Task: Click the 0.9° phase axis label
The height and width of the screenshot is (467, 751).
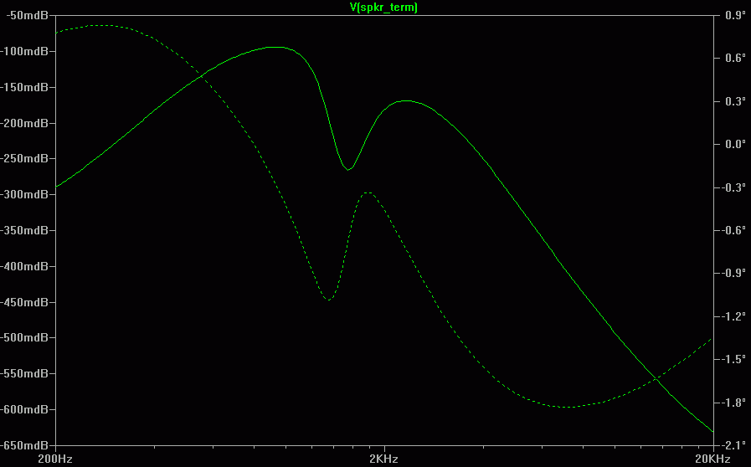Action: [735, 15]
